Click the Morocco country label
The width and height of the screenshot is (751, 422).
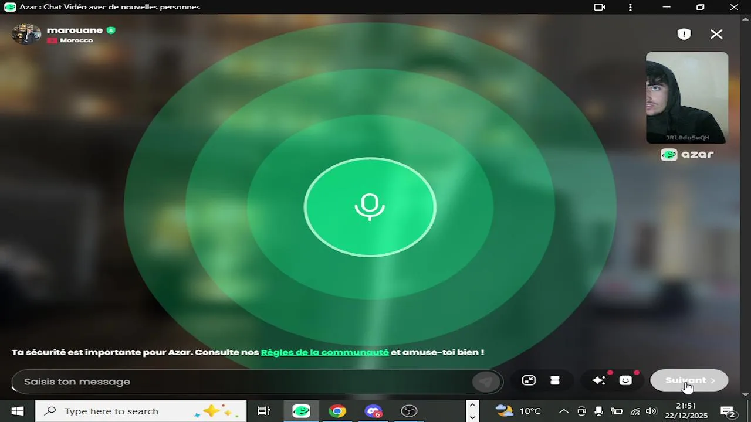click(x=76, y=40)
